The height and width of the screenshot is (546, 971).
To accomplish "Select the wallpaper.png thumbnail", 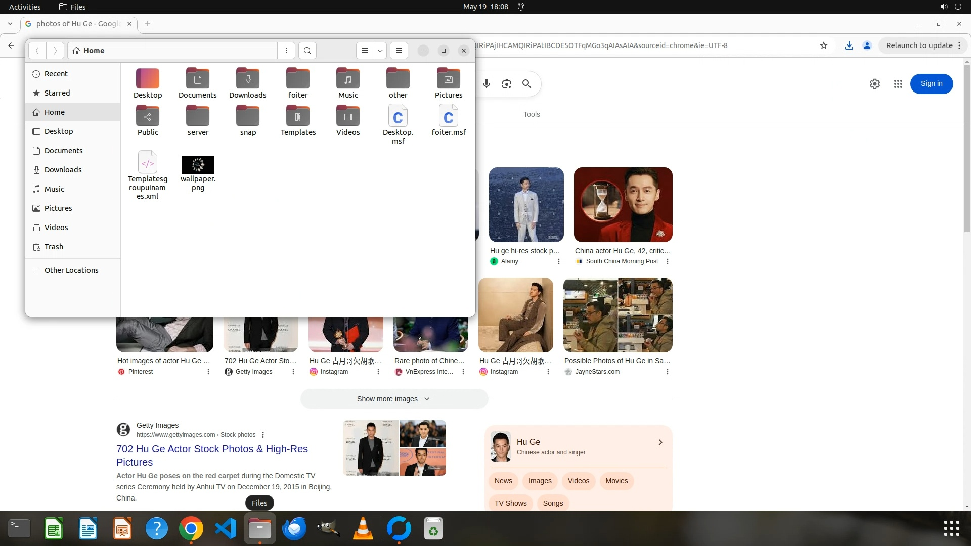I will pyautogui.click(x=198, y=165).
